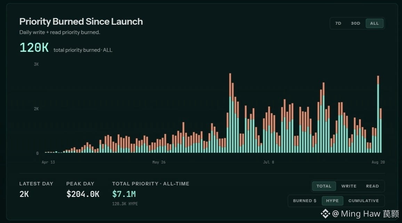Click the 120K total burned value
The height and width of the screenshot is (223, 402).
[x=34, y=48]
